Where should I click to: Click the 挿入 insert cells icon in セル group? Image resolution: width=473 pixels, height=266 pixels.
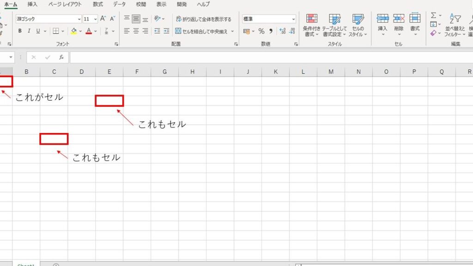382,18
